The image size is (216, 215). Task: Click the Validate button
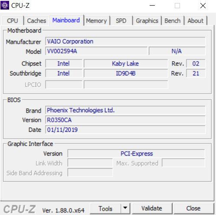pos(152,208)
